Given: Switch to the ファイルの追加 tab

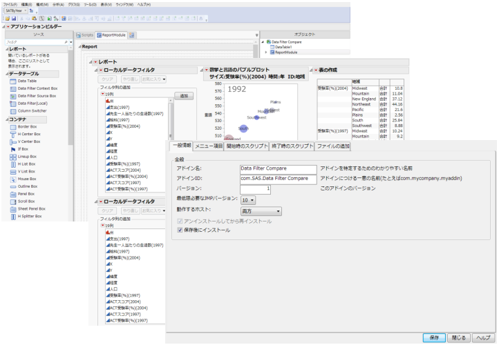Looking at the screenshot, I should (333, 146).
